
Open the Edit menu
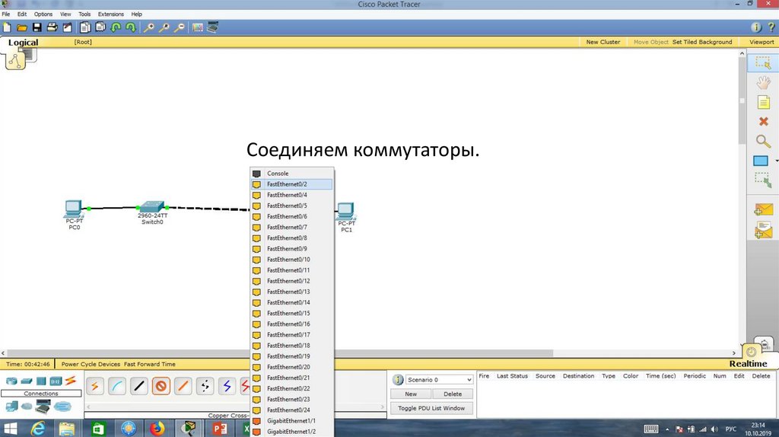tap(22, 14)
